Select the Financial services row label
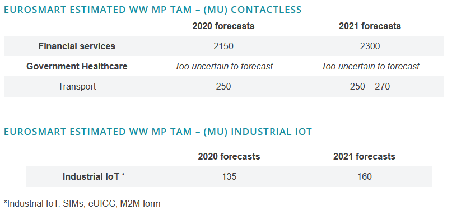The width and height of the screenshot is (452, 224). pos(77,46)
